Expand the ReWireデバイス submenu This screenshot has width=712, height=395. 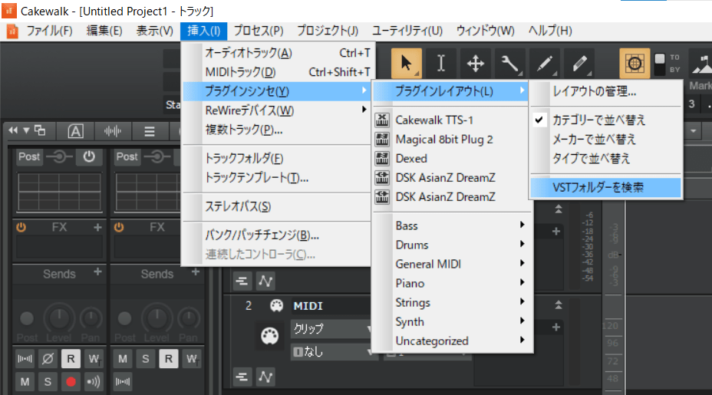pos(276,110)
